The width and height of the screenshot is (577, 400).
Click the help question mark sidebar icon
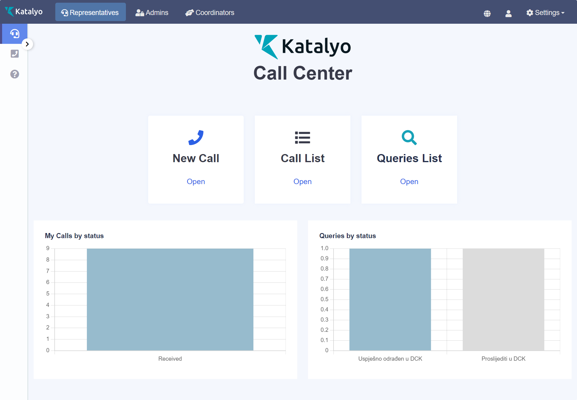tap(14, 74)
